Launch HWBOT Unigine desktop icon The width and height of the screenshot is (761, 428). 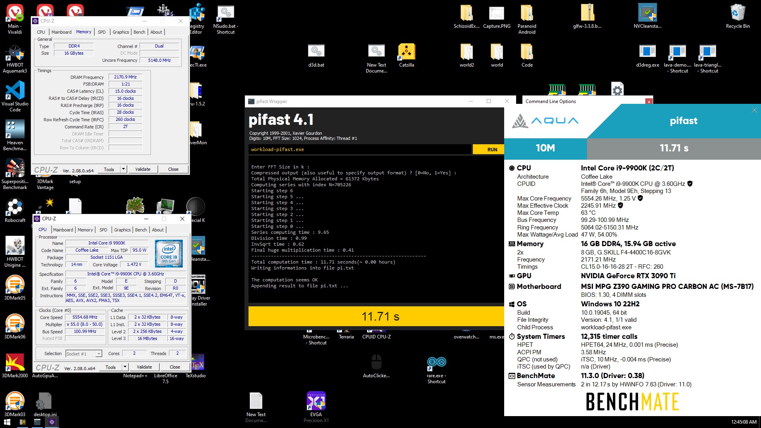point(15,252)
